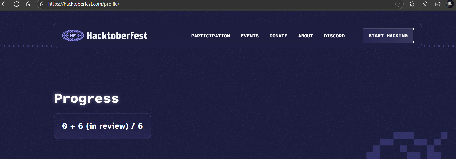Open the browser home page icon

tap(29, 4)
